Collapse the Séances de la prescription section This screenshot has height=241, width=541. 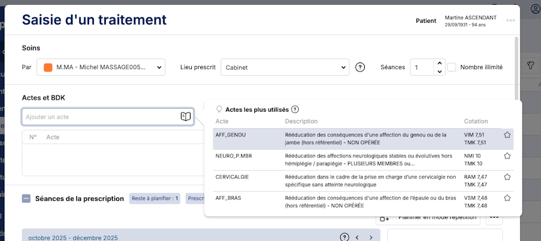click(x=26, y=198)
